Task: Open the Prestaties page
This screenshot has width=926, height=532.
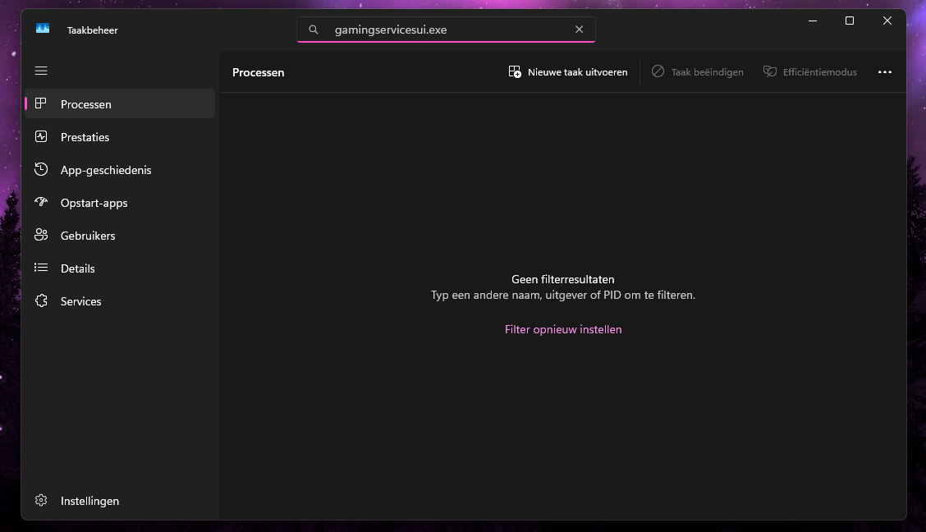Action: coord(120,137)
